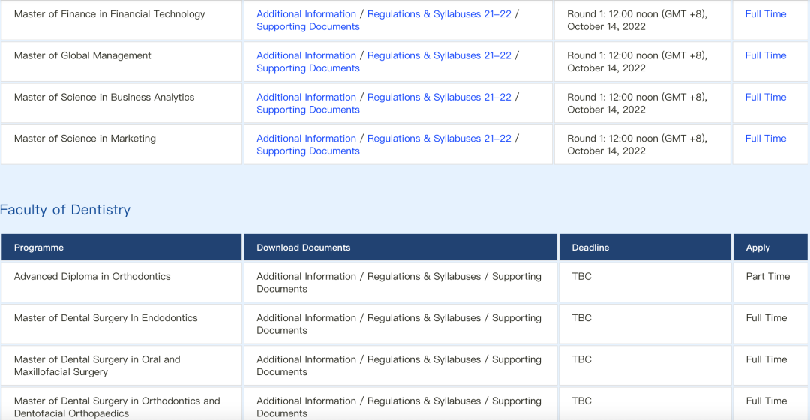Click the Faculty of Dentistry heading
Screen dimensions: 810x420
(x=65, y=210)
